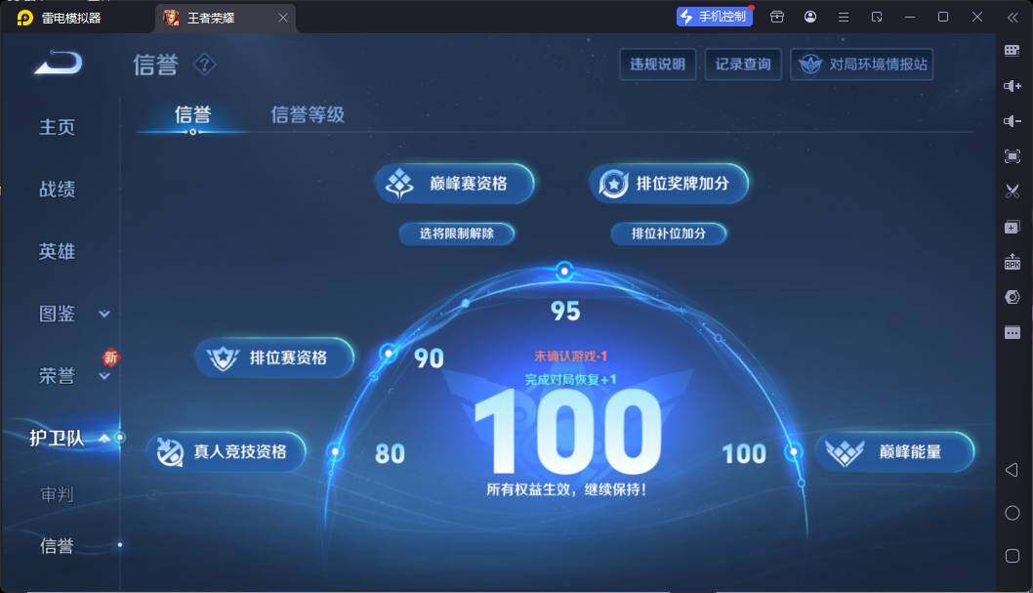
Task: Open 信誉 sub-item in sidebar
Action: click(57, 545)
